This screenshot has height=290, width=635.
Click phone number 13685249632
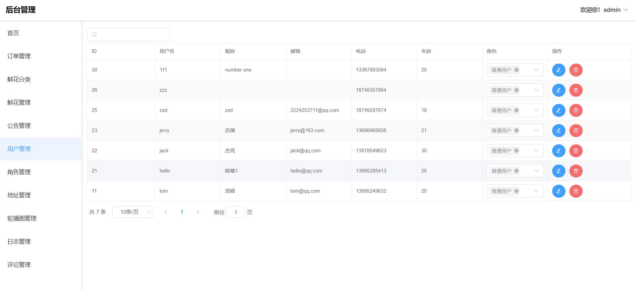click(371, 191)
